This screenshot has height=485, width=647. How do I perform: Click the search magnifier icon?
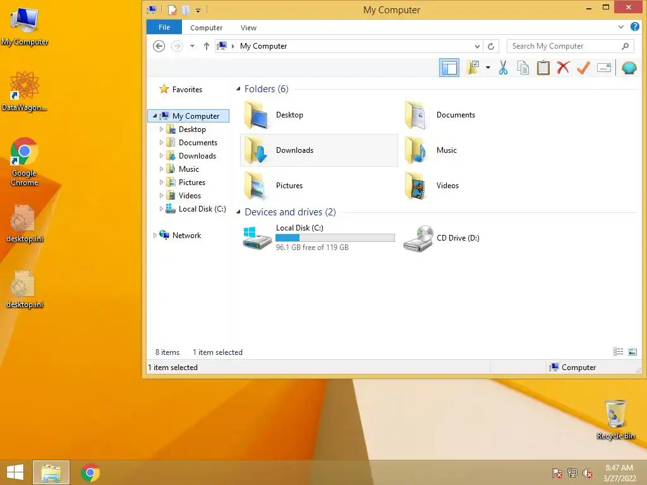pyautogui.click(x=625, y=45)
